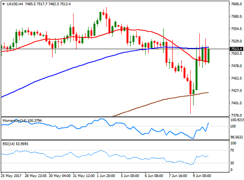Viewport: 244px width, 180px height.
Task: Click the Momentum scale value 100.9215
Action: tap(237, 120)
